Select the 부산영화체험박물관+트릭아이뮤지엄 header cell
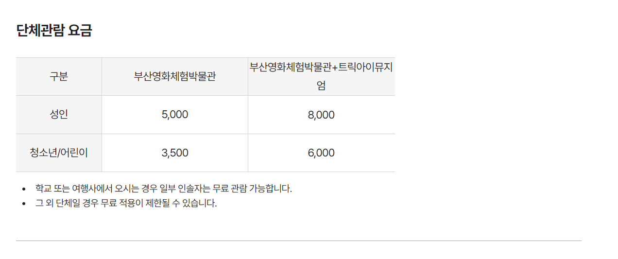Image resolution: width=618 pixels, height=259 pixels. (321, 76)
